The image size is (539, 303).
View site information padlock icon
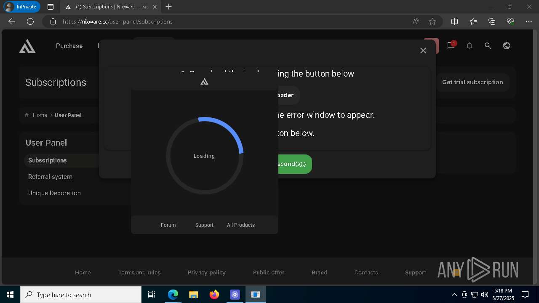tap(53, 21)
